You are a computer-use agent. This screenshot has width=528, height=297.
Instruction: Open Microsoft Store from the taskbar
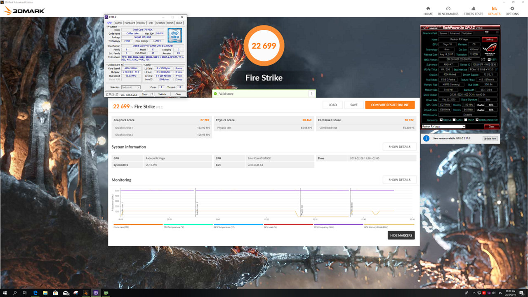[55, 293]
